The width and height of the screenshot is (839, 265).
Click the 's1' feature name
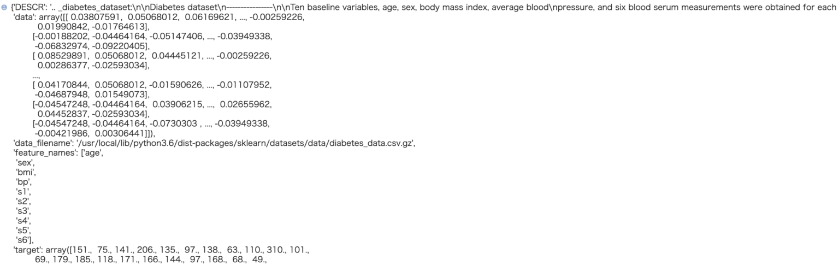[x=23, y=191]
